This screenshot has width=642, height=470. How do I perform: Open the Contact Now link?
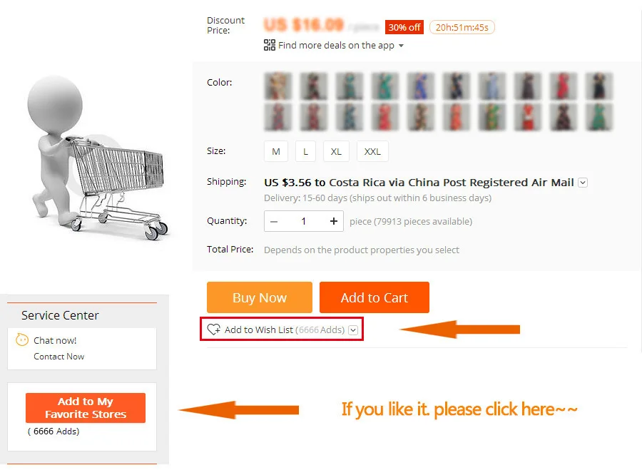point(59,357)
